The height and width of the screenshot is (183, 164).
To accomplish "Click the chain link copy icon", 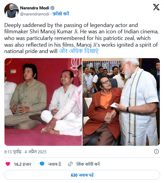I will pos(70,164).
